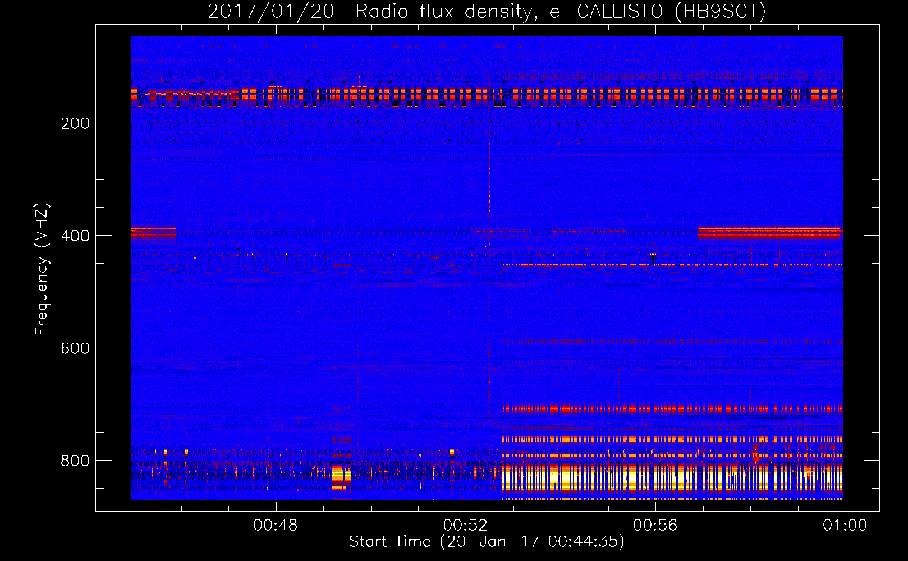Click the 800 frequency tick label
This screenshot has height=561, width=908.
[75, 461]
